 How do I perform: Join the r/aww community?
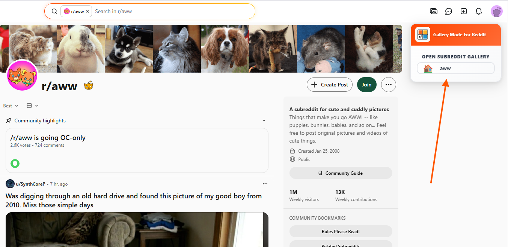click(x=366, y=85)
